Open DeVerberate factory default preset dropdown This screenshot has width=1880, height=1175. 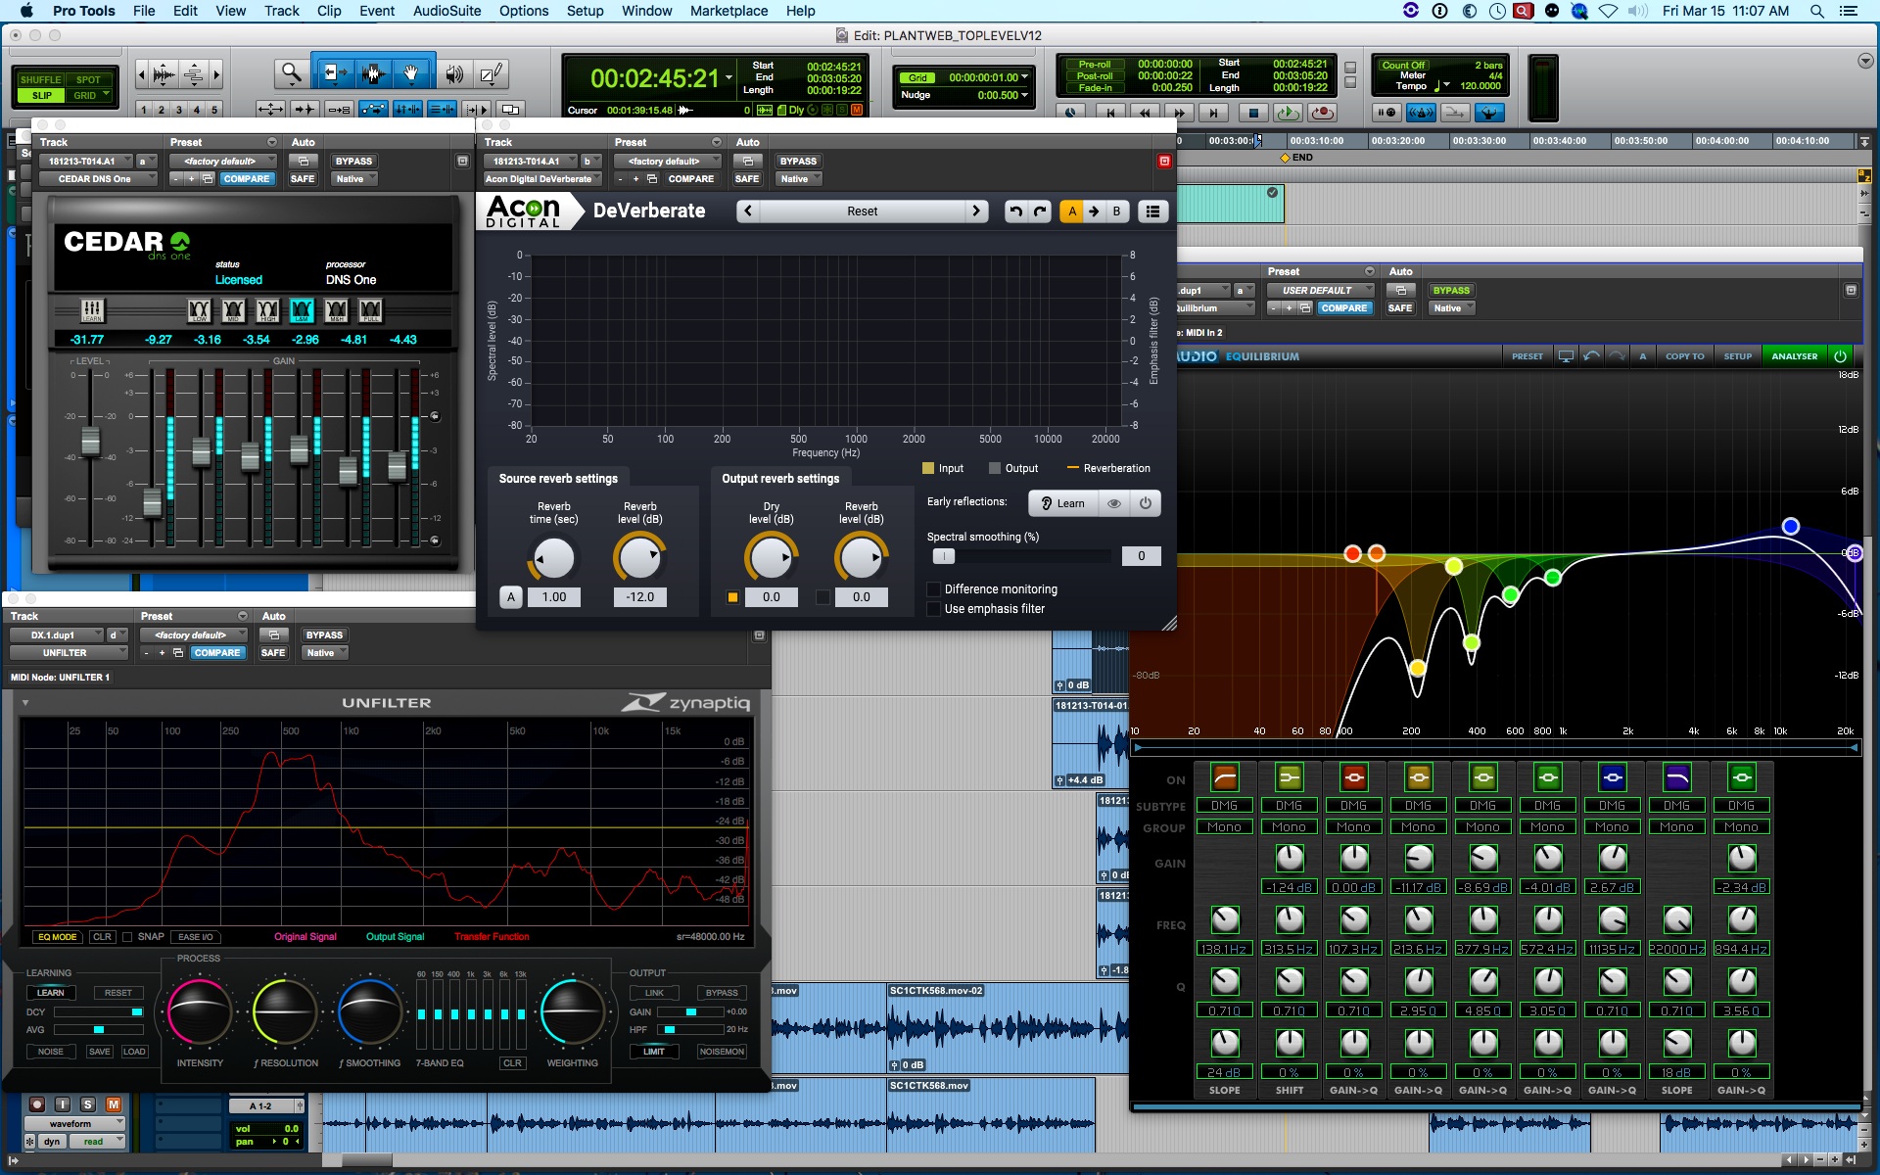(668, 161)
